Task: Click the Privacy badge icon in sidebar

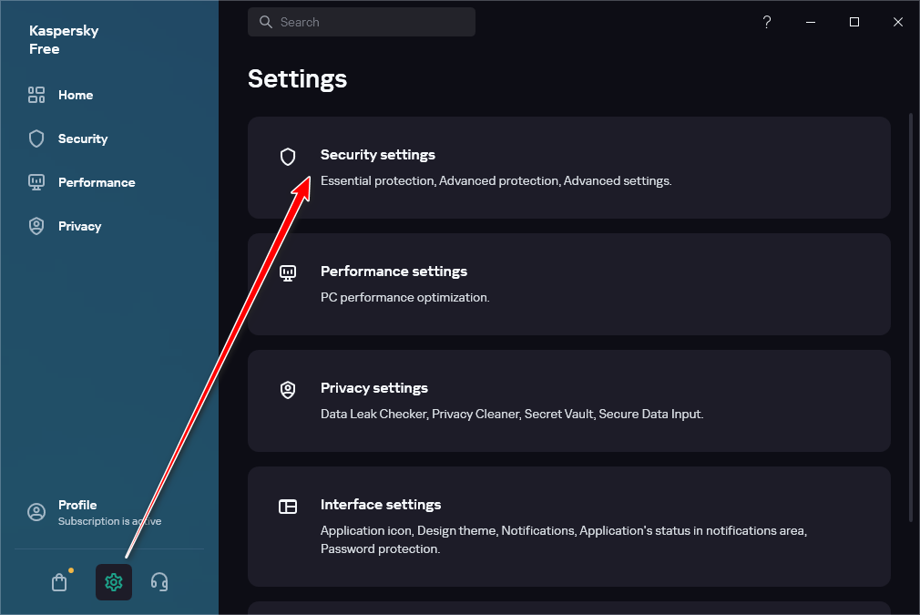Action: coord(36,226)
